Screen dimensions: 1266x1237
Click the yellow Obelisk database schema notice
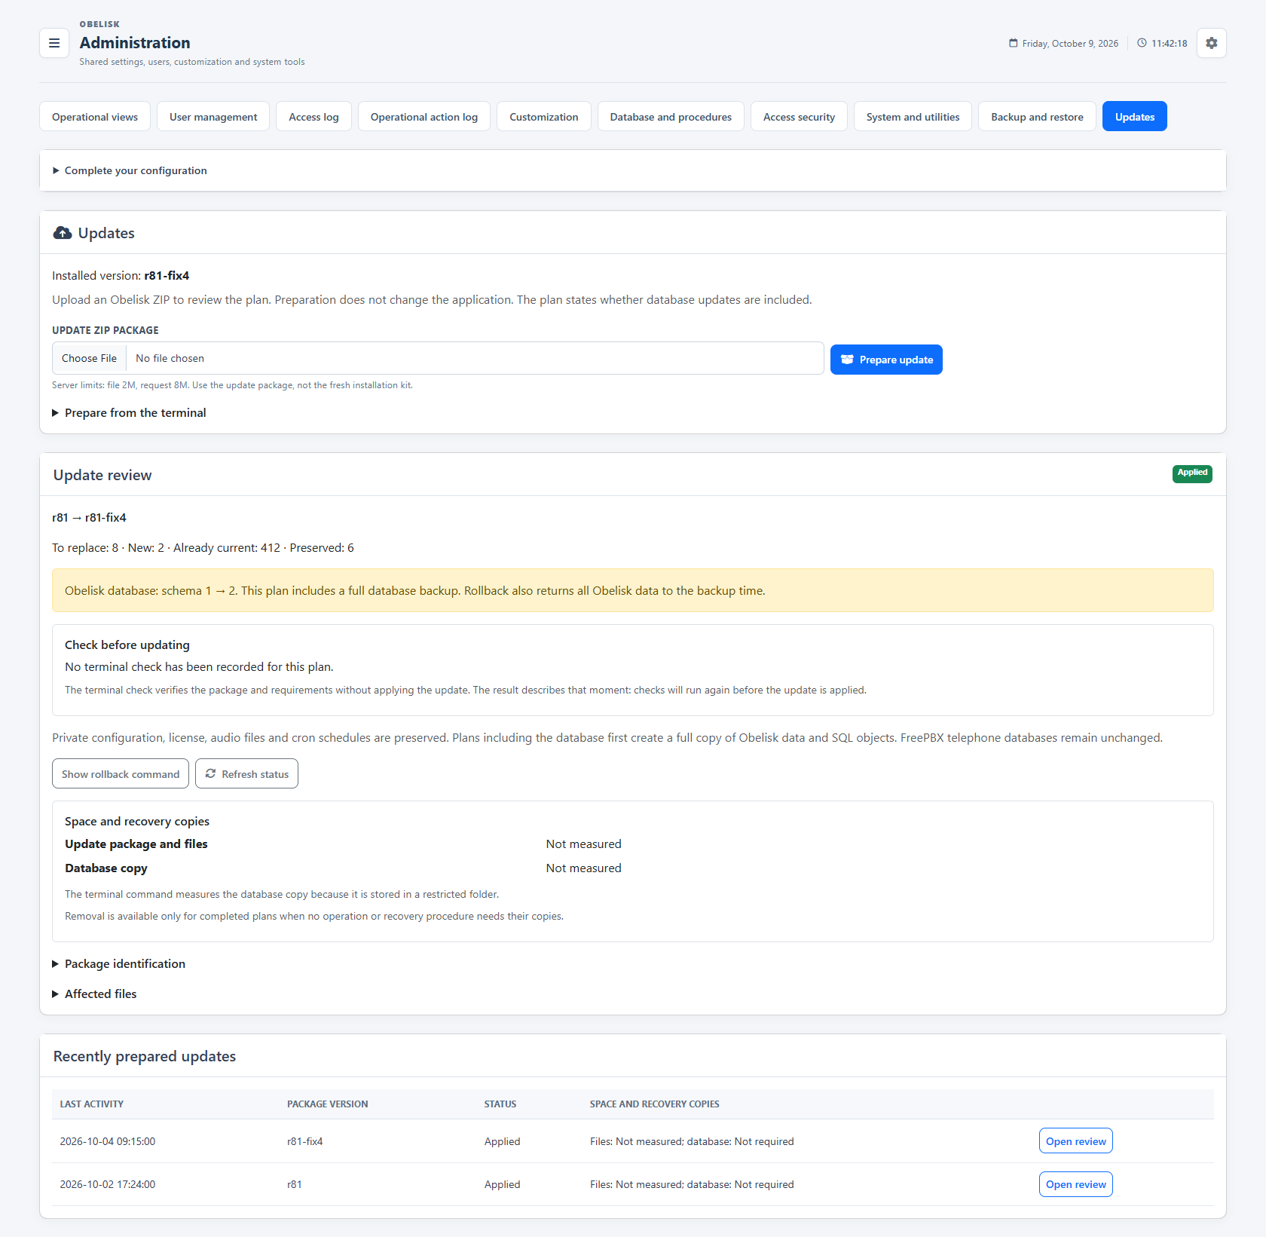point(633,590)
